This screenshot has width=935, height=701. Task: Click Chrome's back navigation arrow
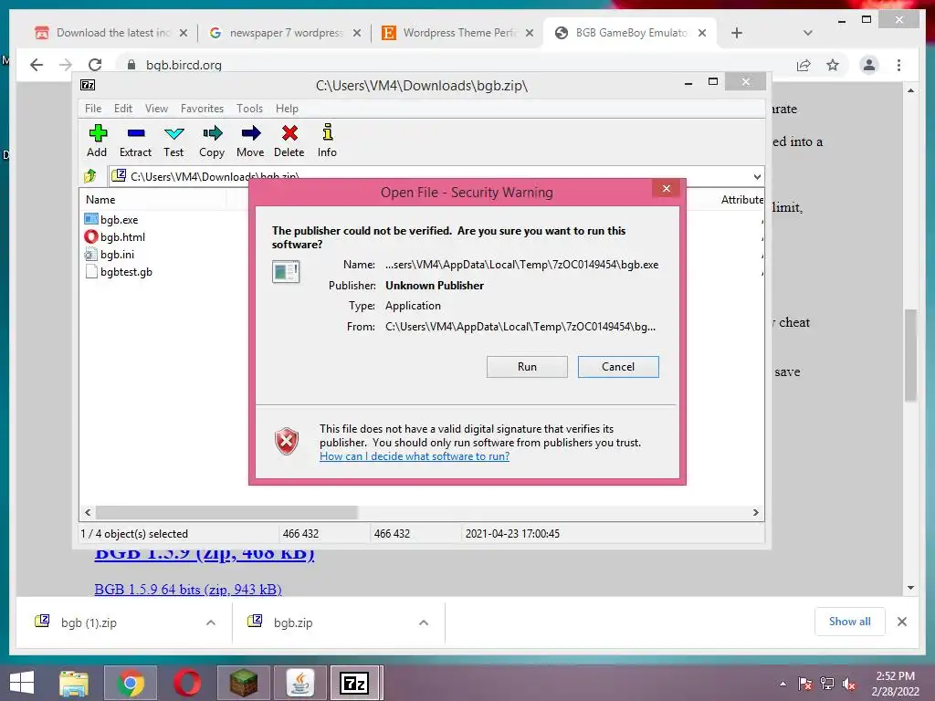tap(37, 65)
